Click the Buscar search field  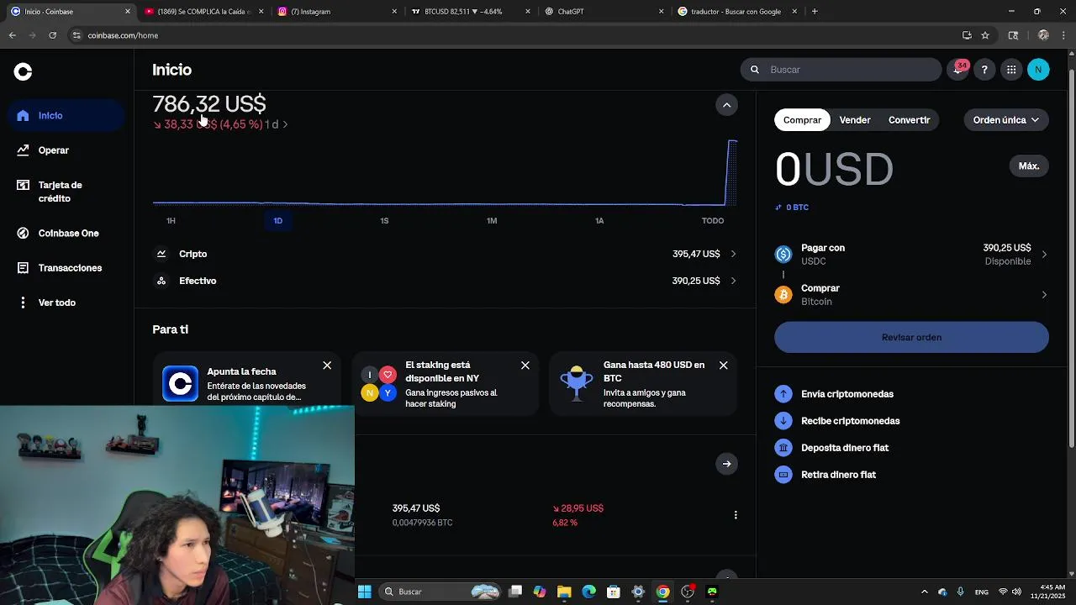click(841, 70)
